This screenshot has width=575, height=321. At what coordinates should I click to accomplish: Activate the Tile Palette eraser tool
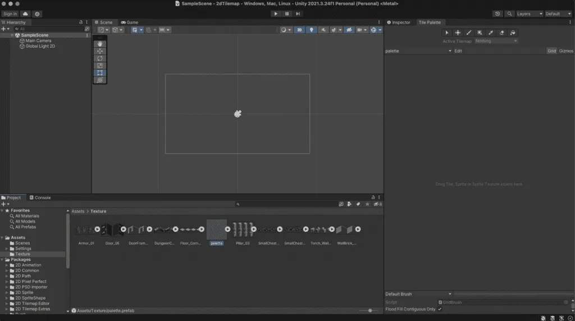click(501, 33)
